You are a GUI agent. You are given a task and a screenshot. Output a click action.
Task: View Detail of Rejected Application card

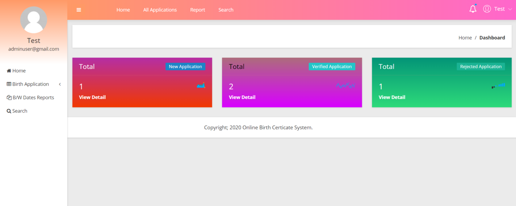pos(392,97)
